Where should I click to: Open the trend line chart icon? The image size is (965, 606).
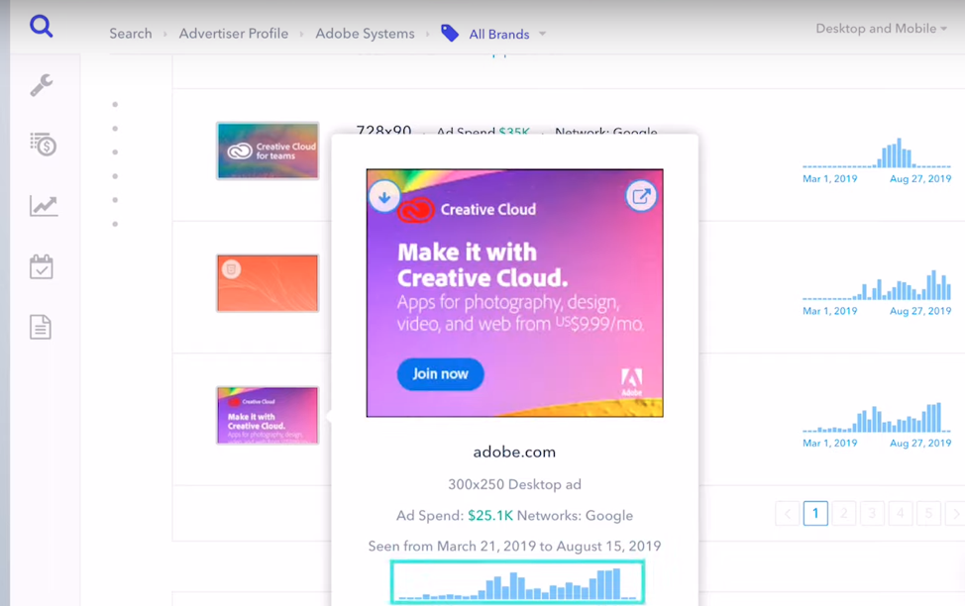pos(43,206)
